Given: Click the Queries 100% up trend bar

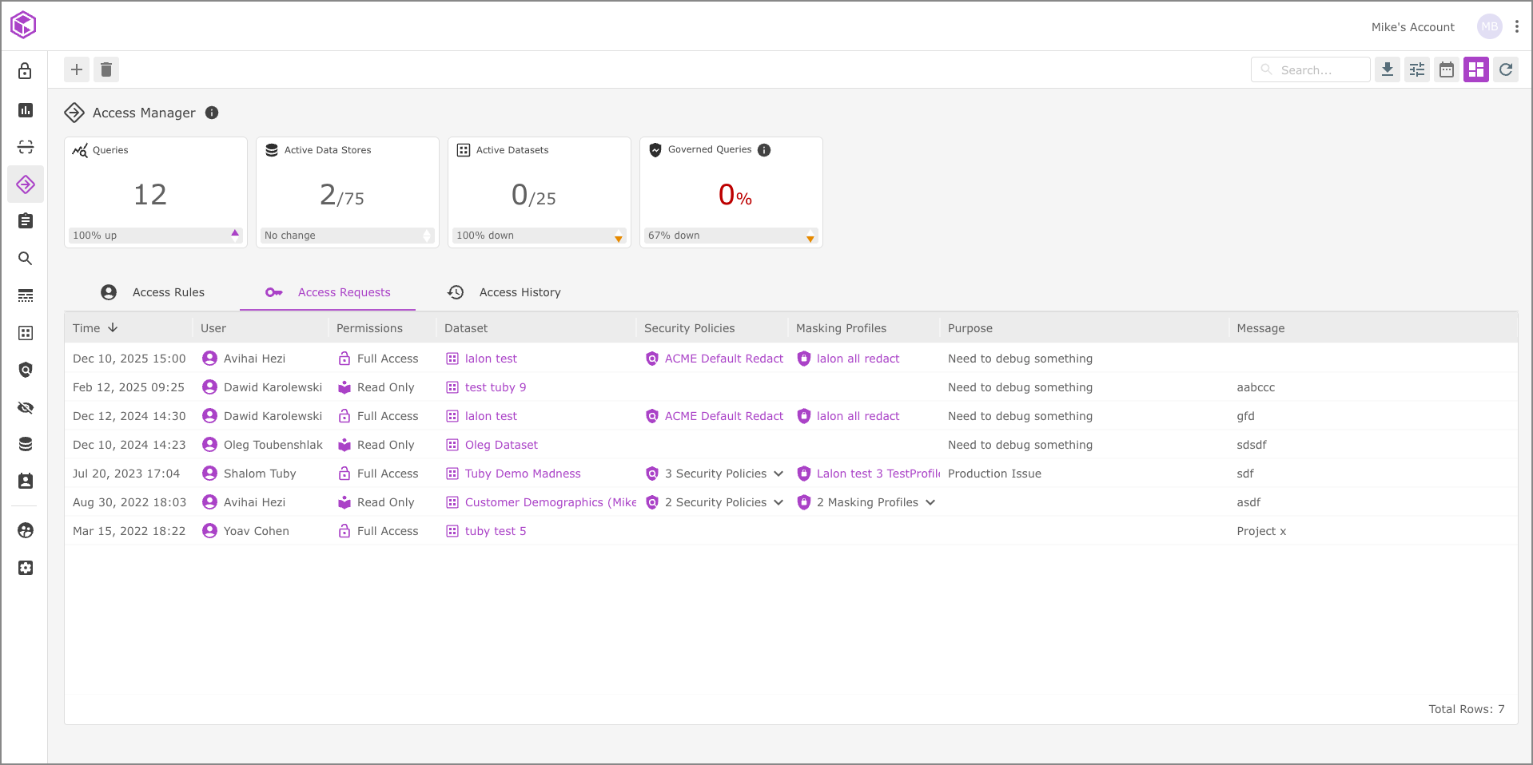Looking at the screenshot, I should pos(156,236).
